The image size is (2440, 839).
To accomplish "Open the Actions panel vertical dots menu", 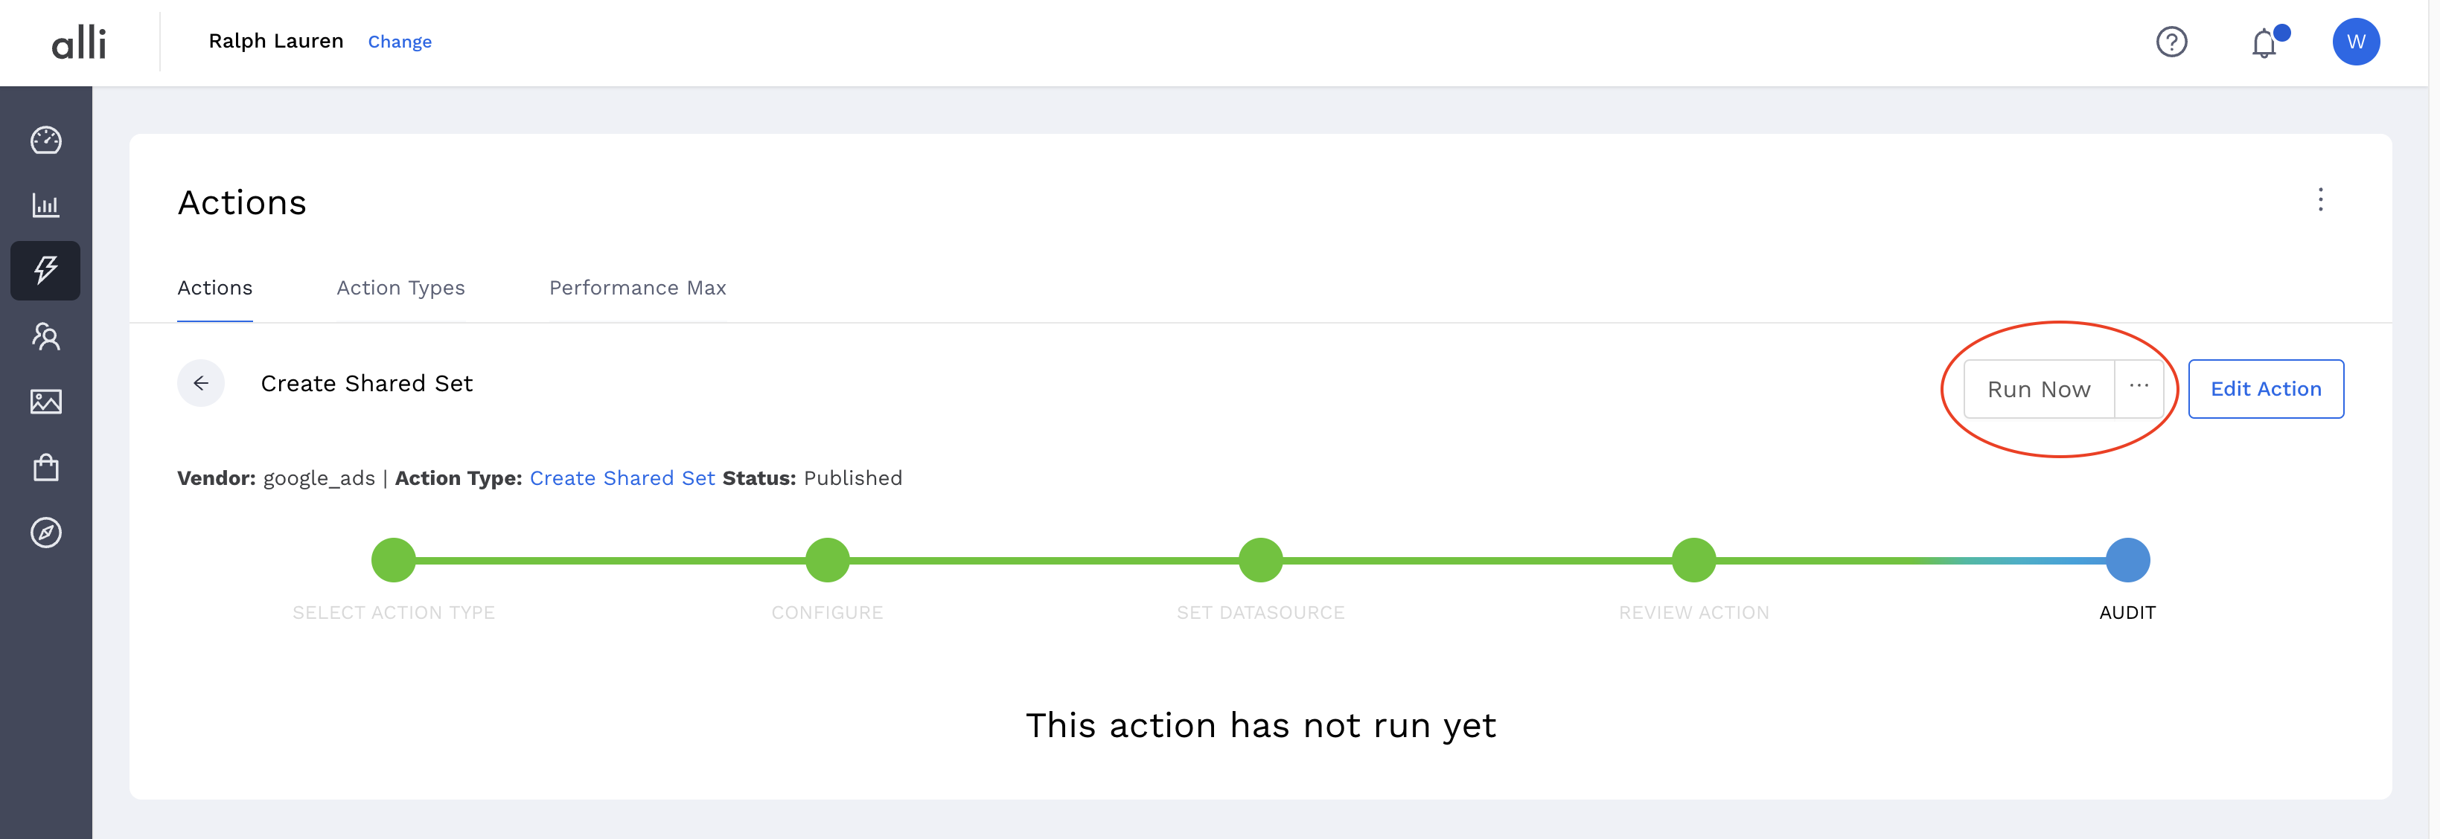I will point(2319,200).
